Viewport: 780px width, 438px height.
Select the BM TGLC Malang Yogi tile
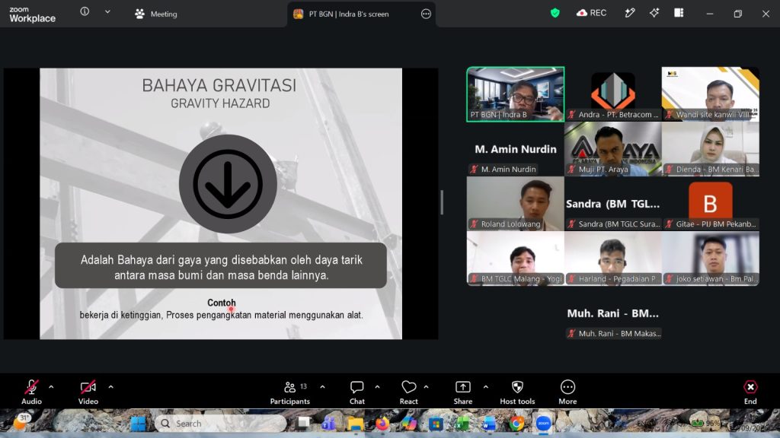coord(516,259)
